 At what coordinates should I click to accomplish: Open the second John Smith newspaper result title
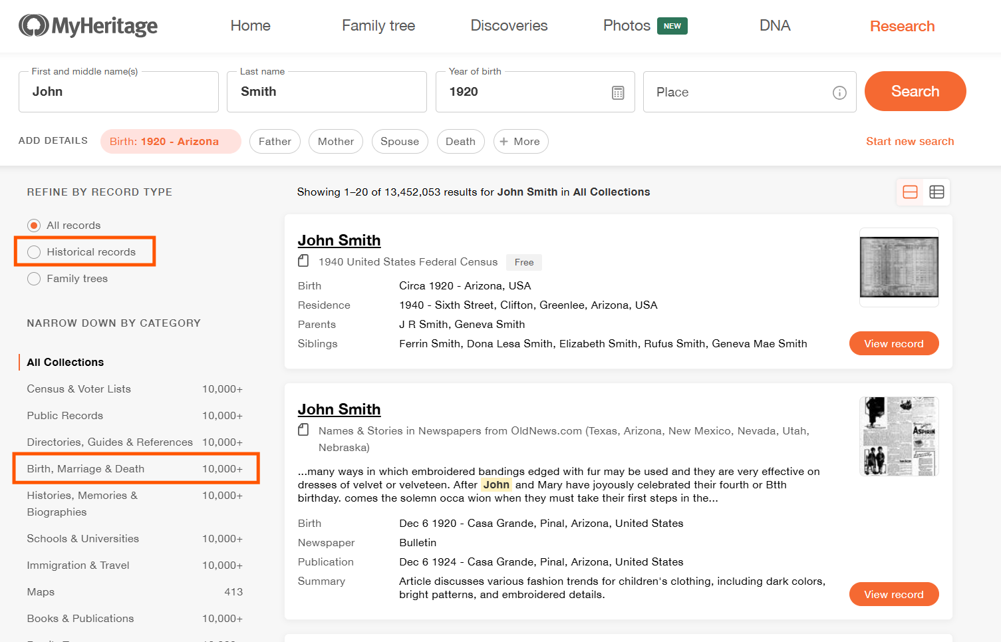339,409
